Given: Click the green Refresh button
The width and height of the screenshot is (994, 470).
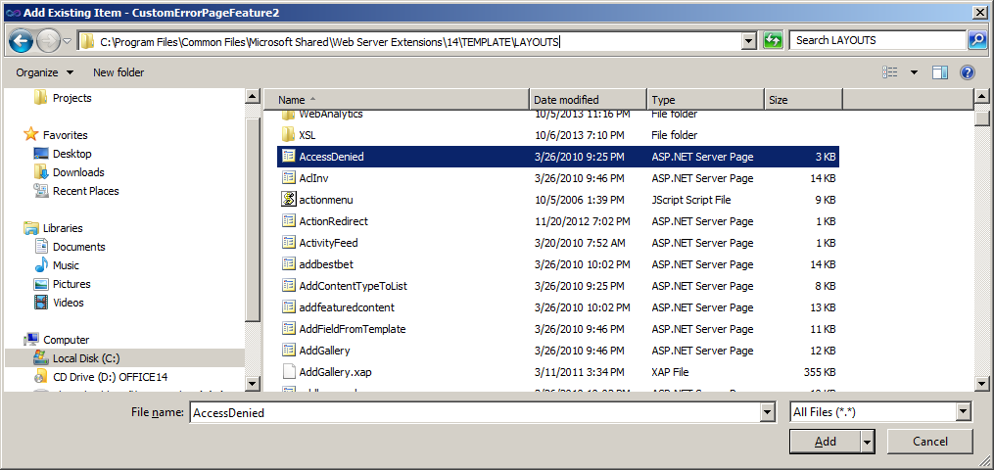Looking at the screenshot, I should coord(773,41).
